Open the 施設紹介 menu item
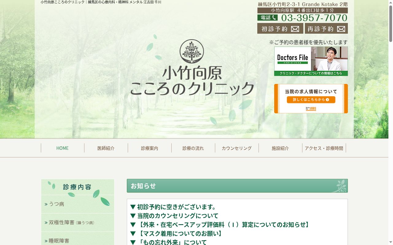Viewport: 393px width, 245px height. 280,148
